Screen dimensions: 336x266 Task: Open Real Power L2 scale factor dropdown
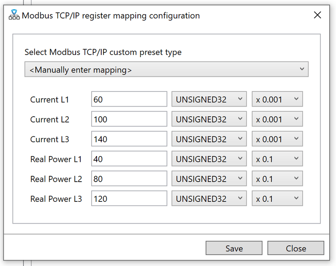pos(277,179)
